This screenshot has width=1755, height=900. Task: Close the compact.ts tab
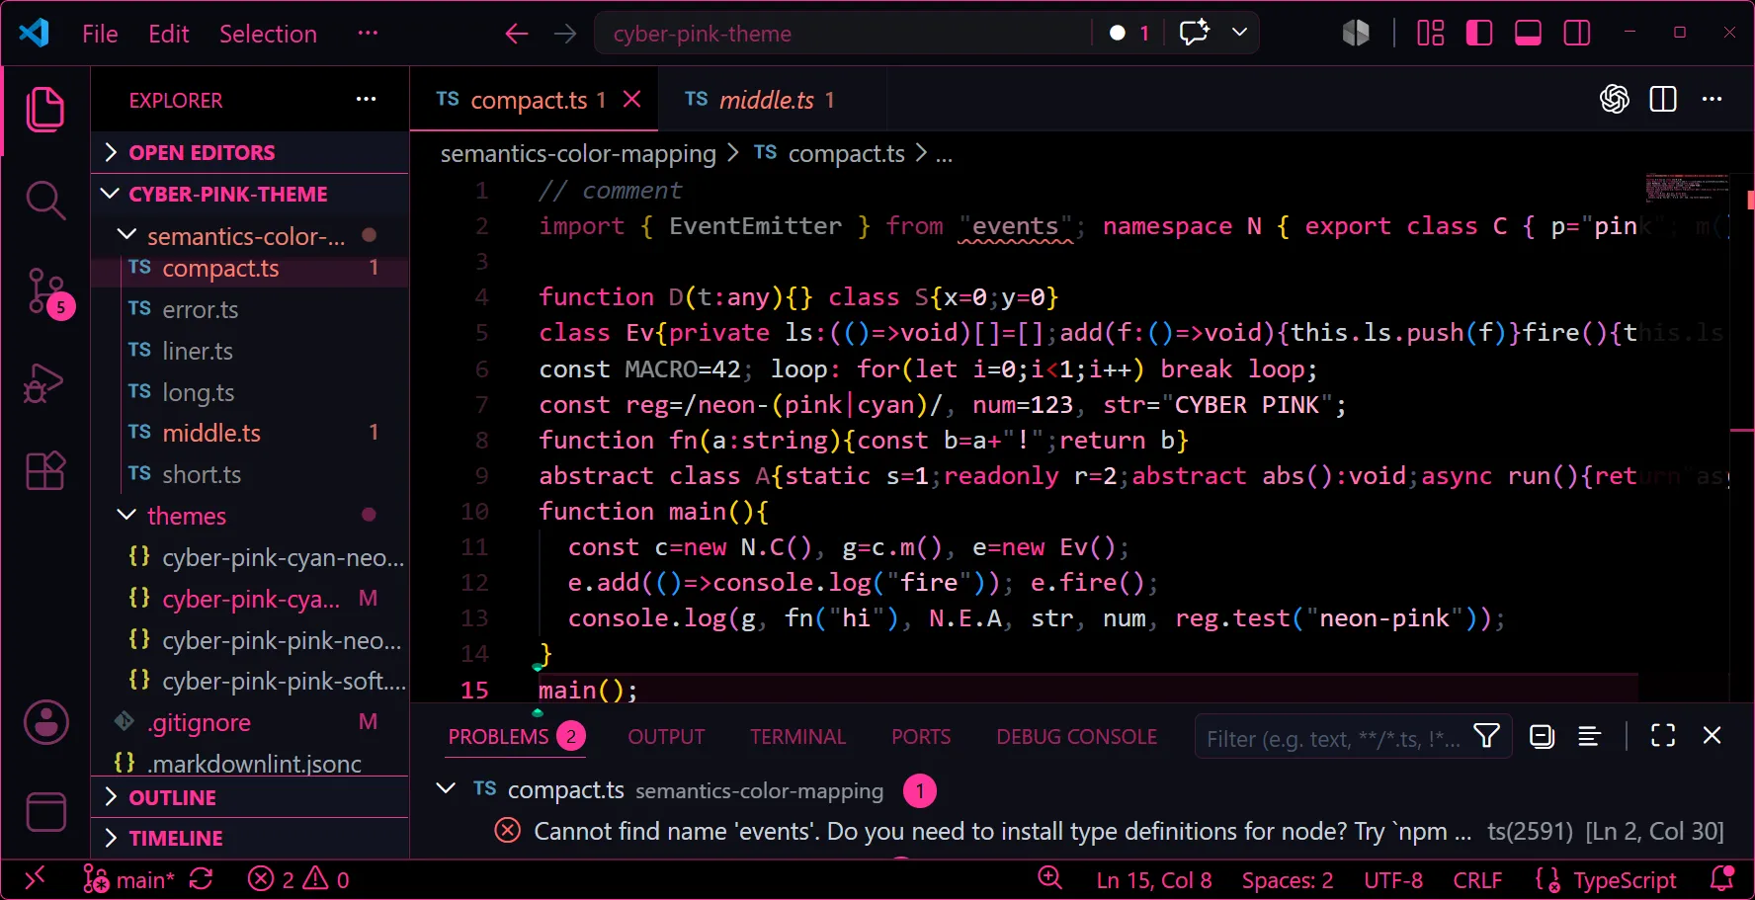click(632, 99)
